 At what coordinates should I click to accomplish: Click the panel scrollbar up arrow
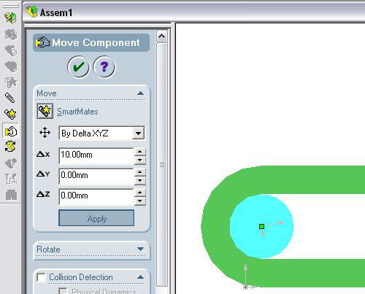point(162,36)
